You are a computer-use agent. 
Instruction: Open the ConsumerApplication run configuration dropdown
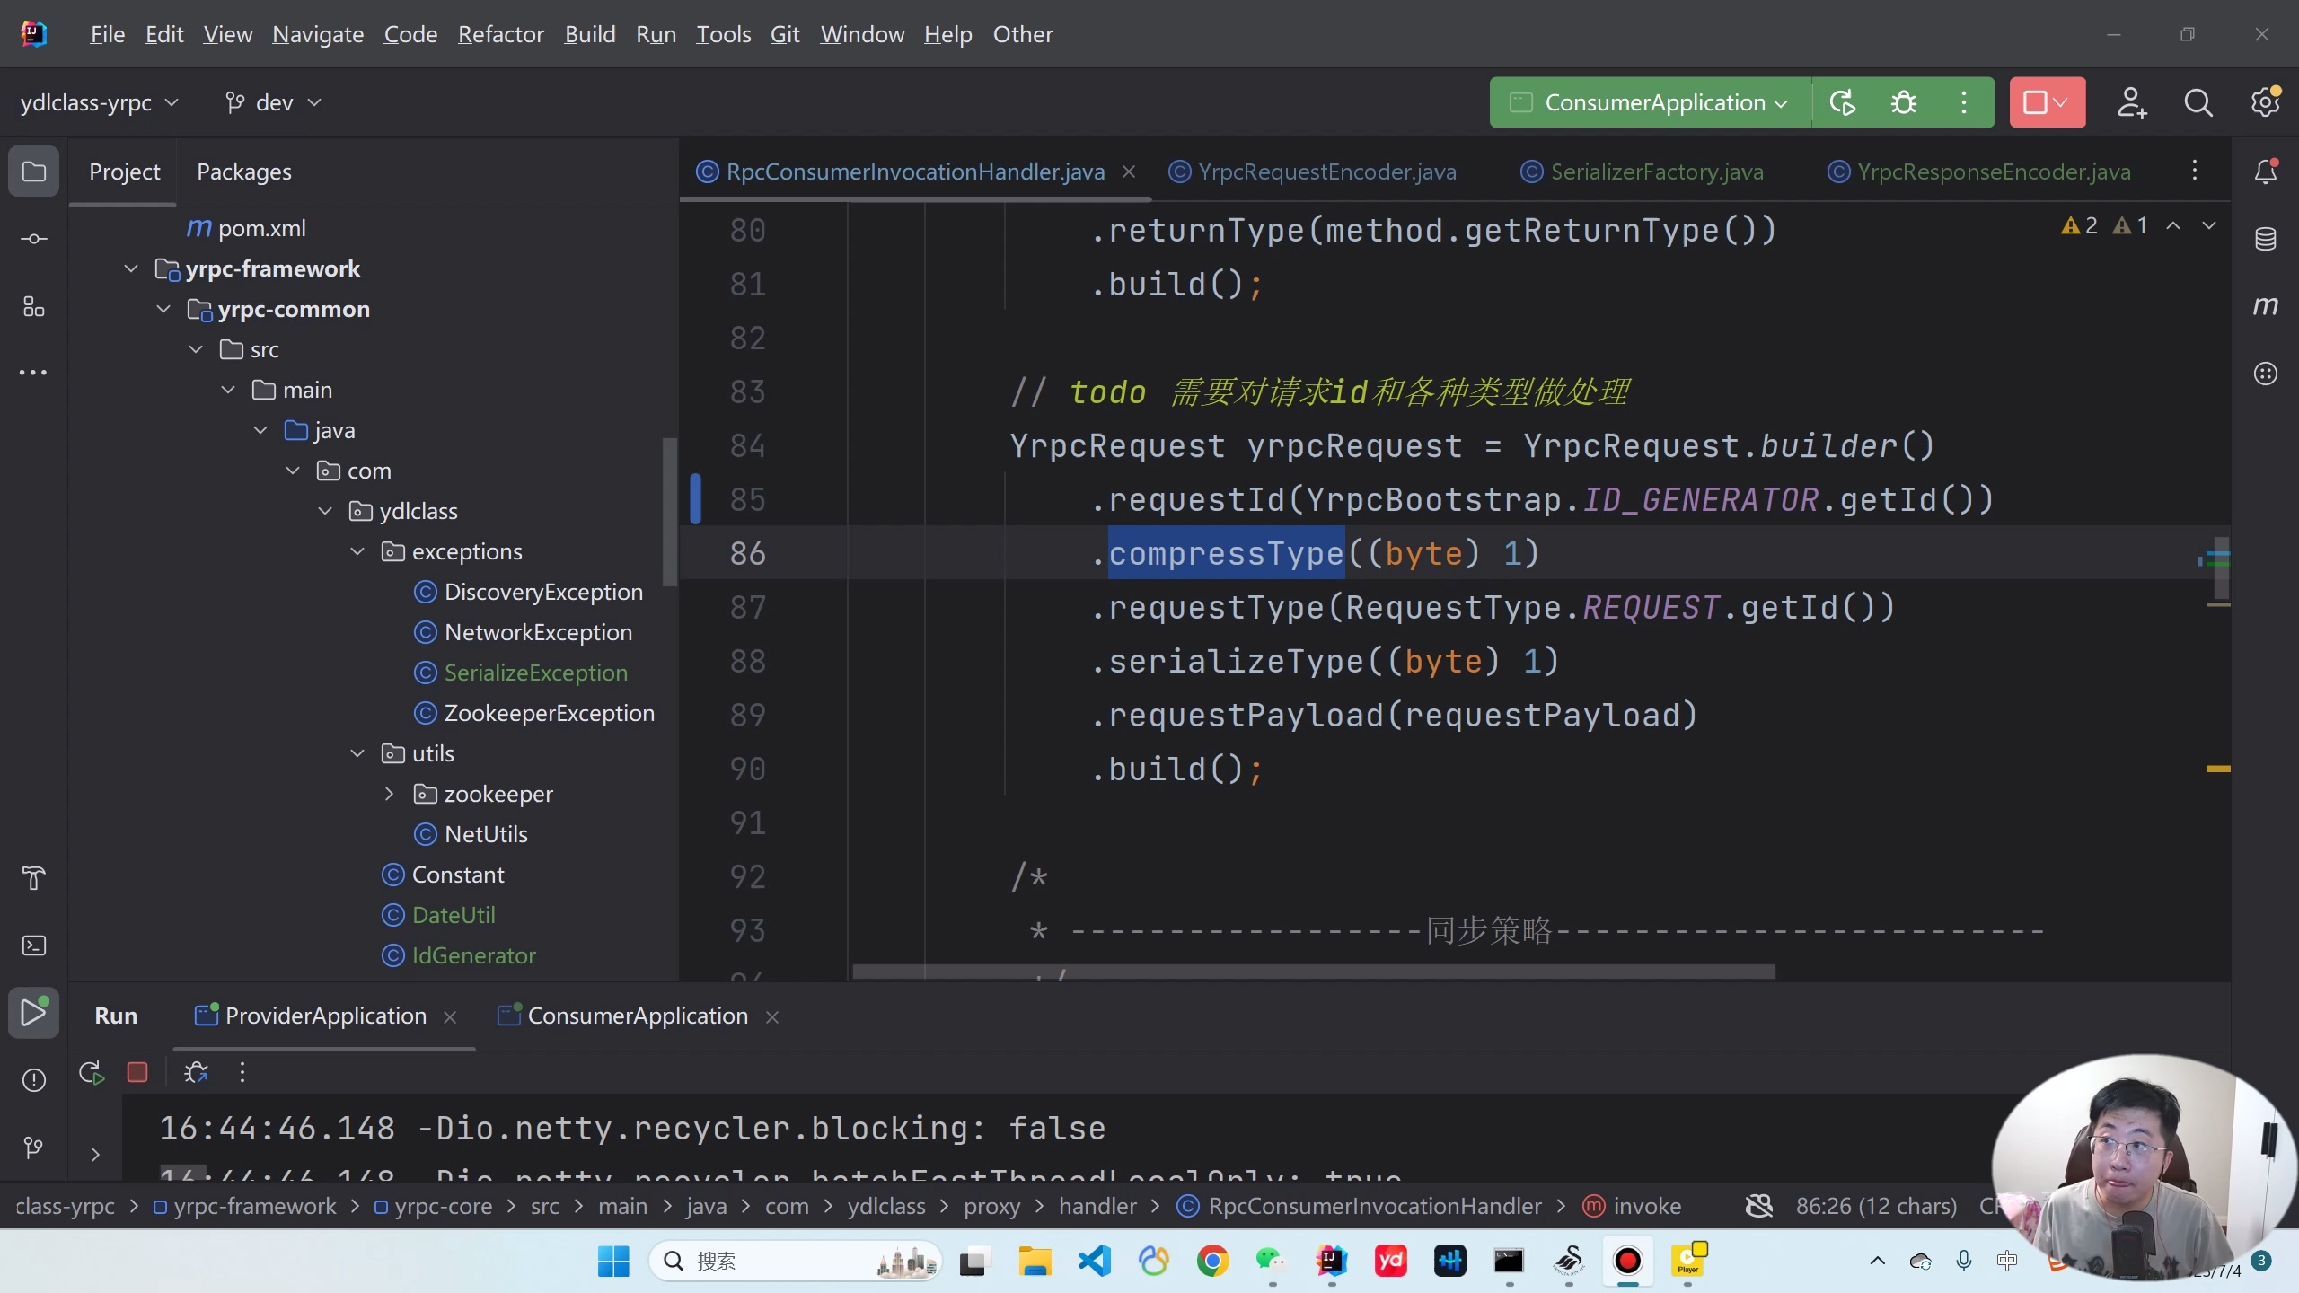[1651, 102]
